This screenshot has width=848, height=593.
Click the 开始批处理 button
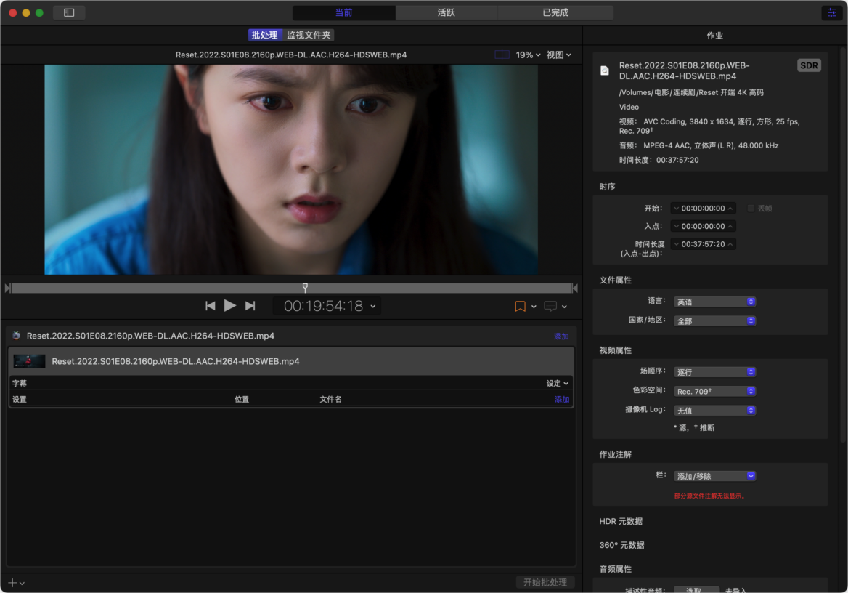tap(545, 582)
